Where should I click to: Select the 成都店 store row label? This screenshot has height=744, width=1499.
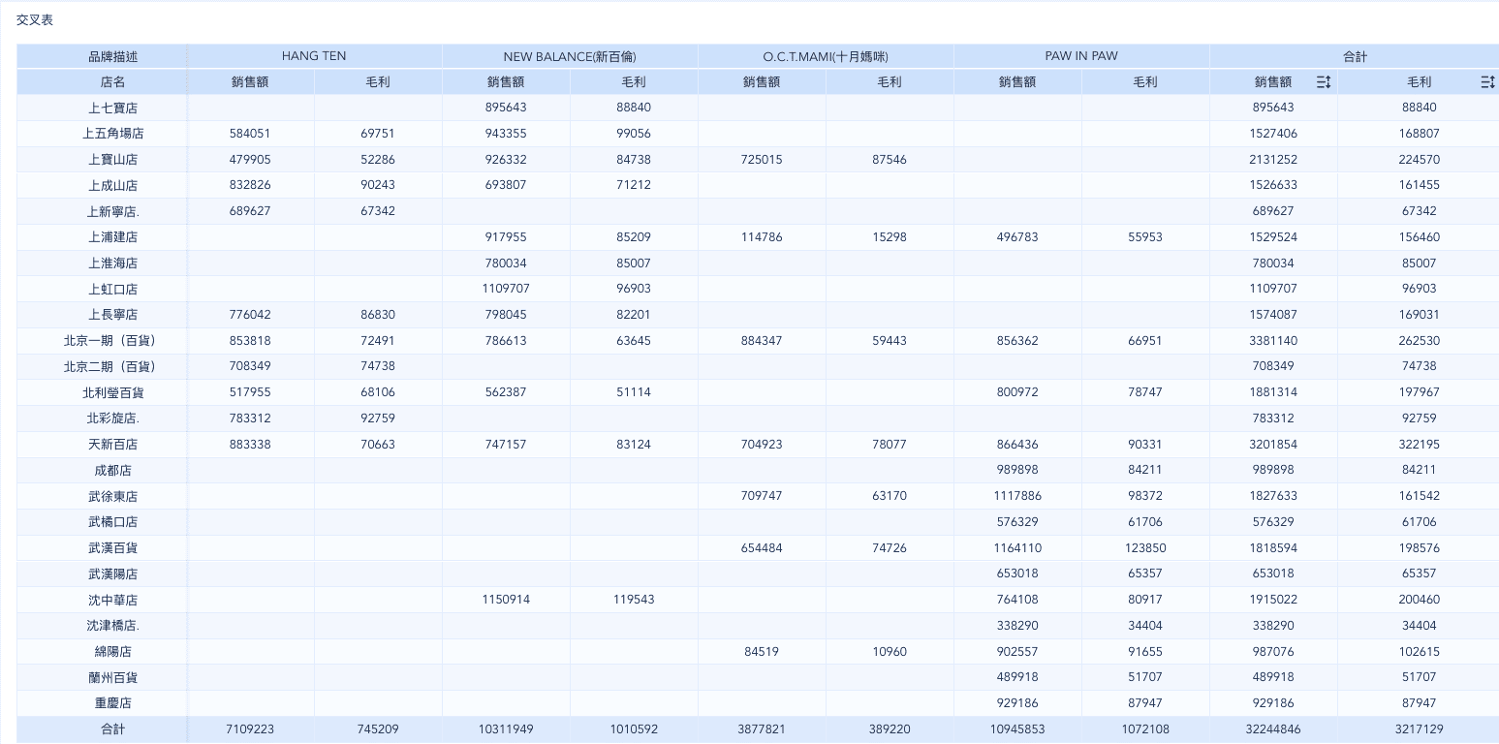point(113,470)
